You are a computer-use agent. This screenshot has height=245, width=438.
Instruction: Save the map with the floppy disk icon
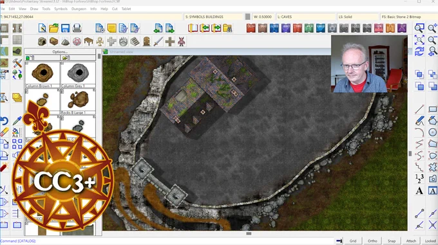pos(65,28)
